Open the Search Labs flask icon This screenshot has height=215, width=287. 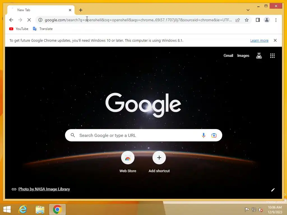259,56
